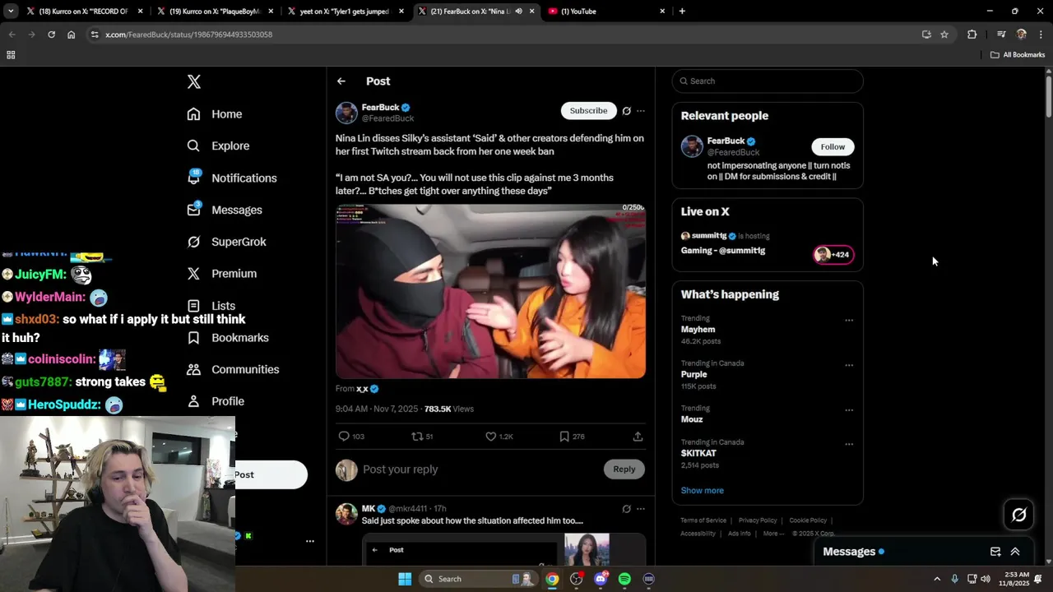Open the Home page
The height and width of the screenshot is (592, 1053).
click(x=215, y=114)
